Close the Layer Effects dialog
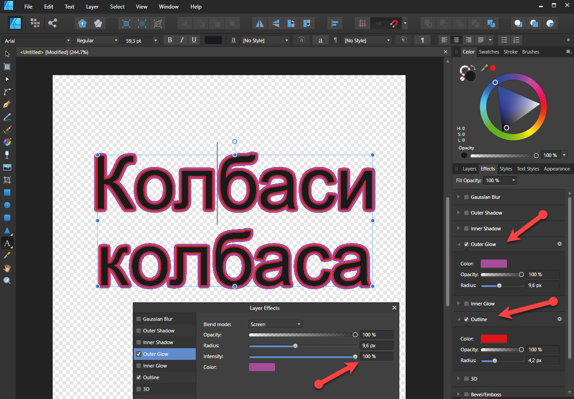 point(394,308)
